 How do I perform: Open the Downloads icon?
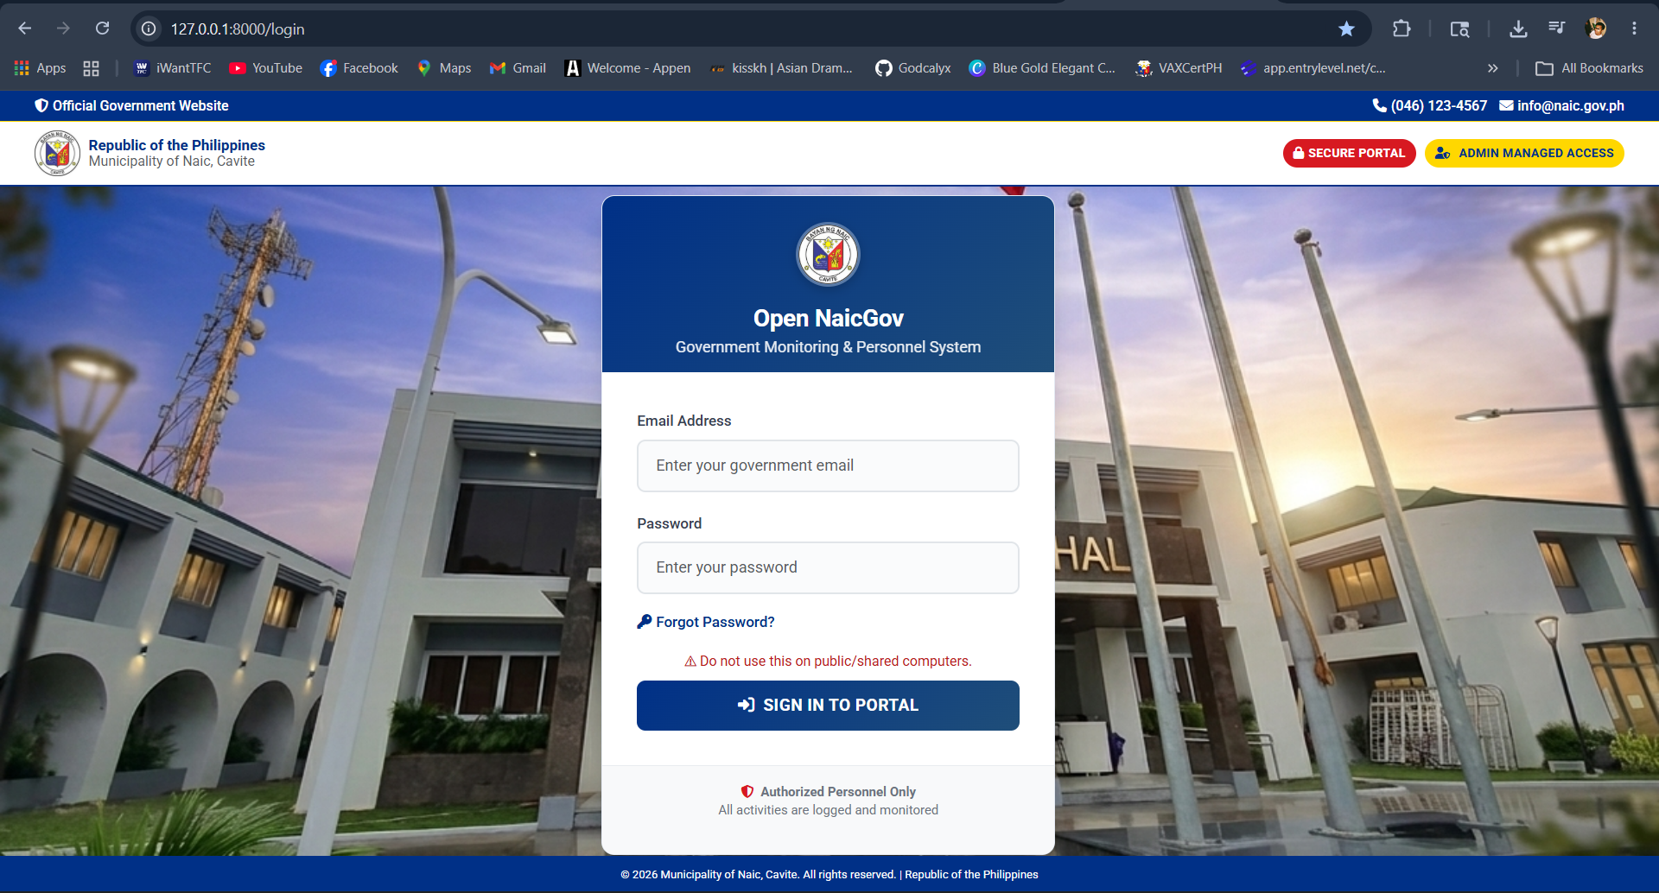[x=1518, y=28]
